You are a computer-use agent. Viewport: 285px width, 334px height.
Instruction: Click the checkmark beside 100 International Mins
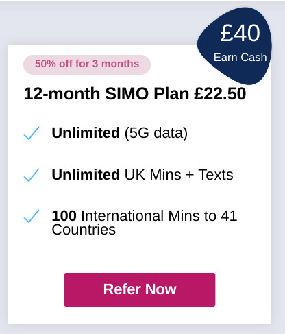32,216
